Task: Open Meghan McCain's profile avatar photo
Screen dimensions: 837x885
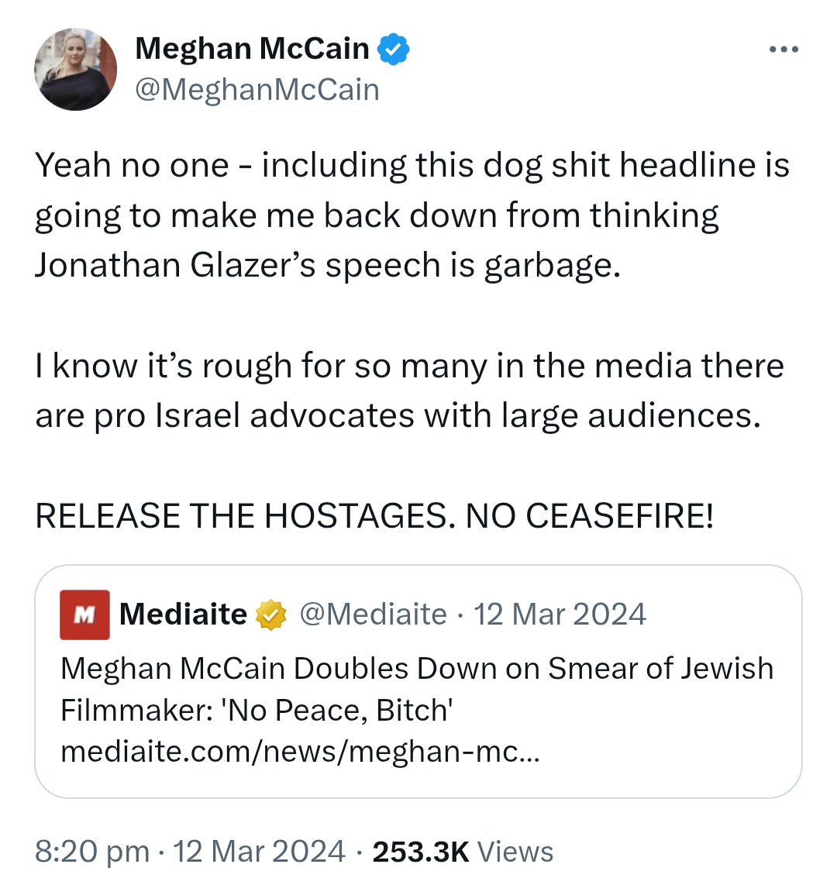Action: click(x=76, y=69)
